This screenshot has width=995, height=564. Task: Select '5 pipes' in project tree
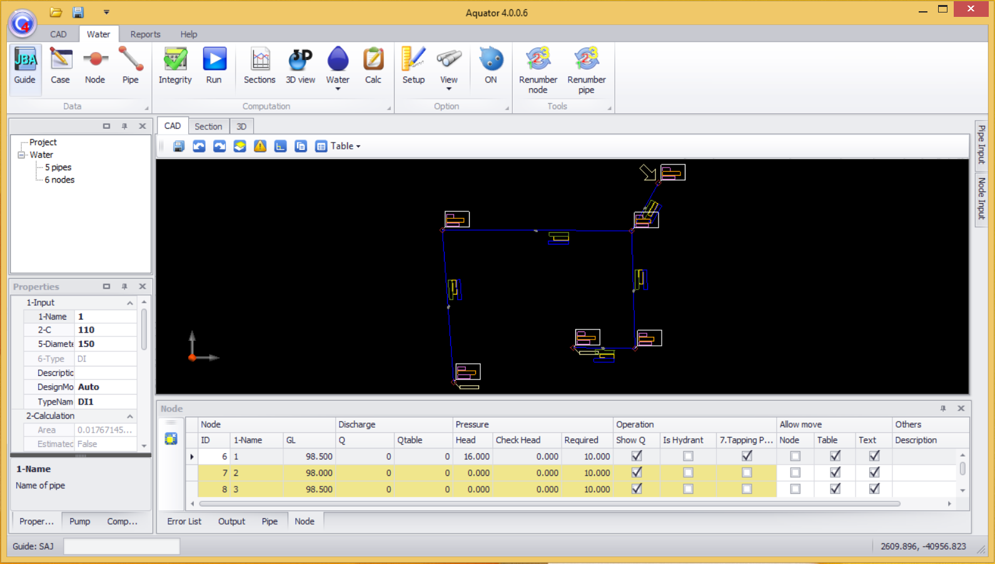(x=58, y=167)
